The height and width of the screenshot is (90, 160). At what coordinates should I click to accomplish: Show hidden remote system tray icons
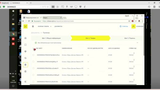click(x=15, y=71)
